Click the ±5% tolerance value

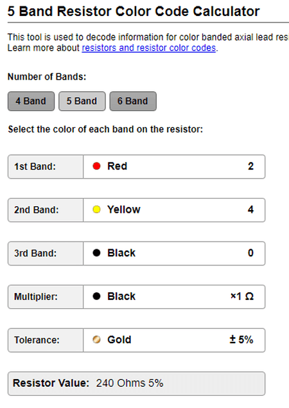coord(241,339)
